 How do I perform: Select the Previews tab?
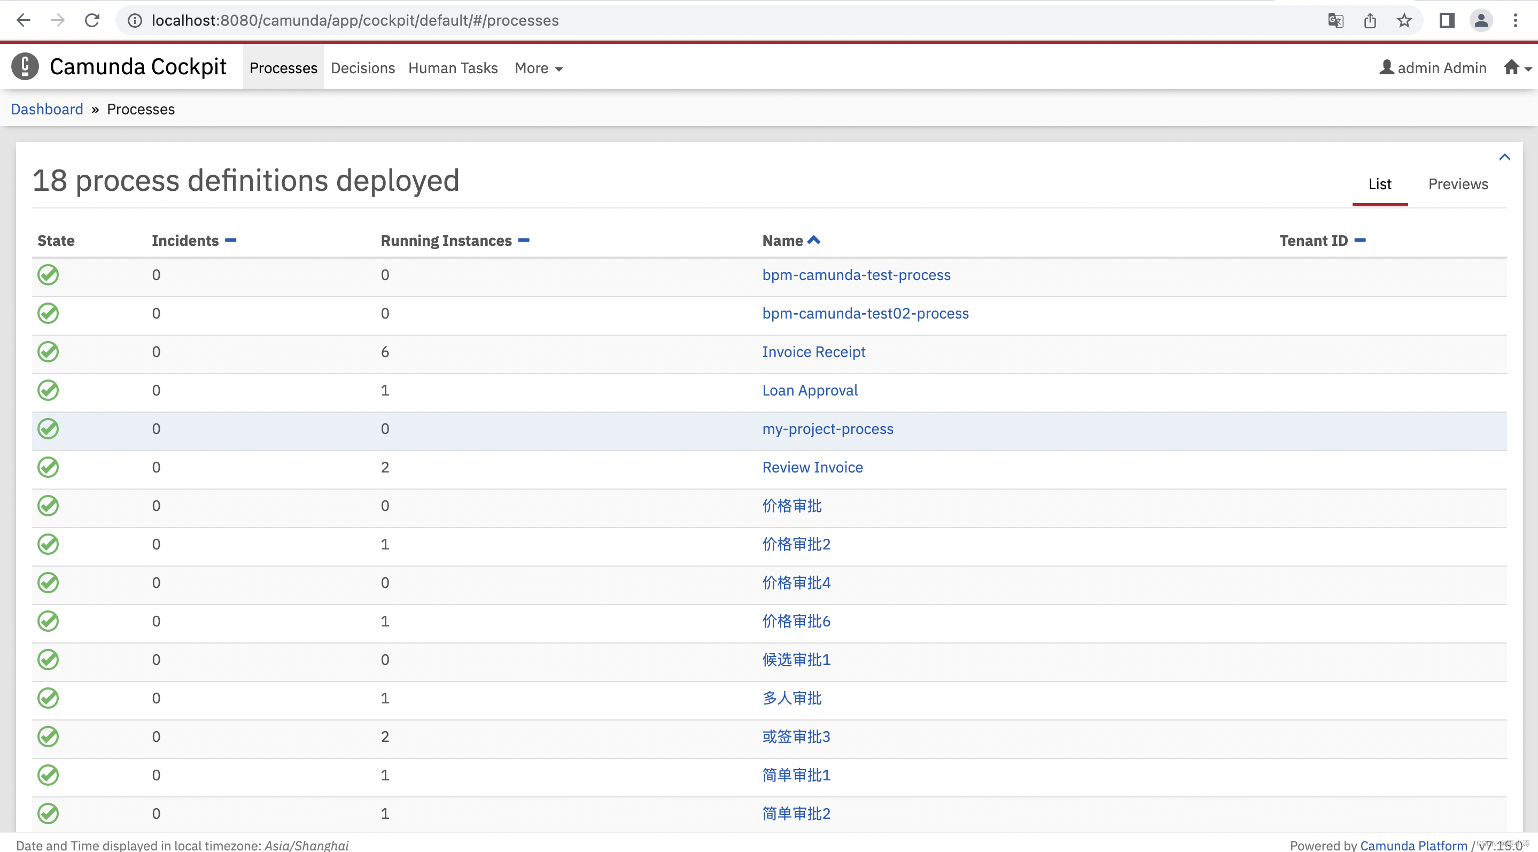tap(1458, 184)
